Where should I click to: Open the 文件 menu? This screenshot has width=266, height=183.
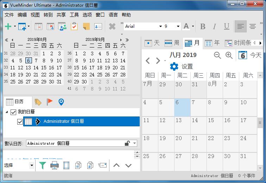tap(9, 15)
